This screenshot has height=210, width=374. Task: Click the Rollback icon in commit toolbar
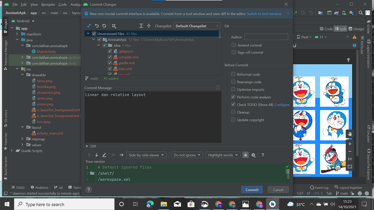click(97, 26)
